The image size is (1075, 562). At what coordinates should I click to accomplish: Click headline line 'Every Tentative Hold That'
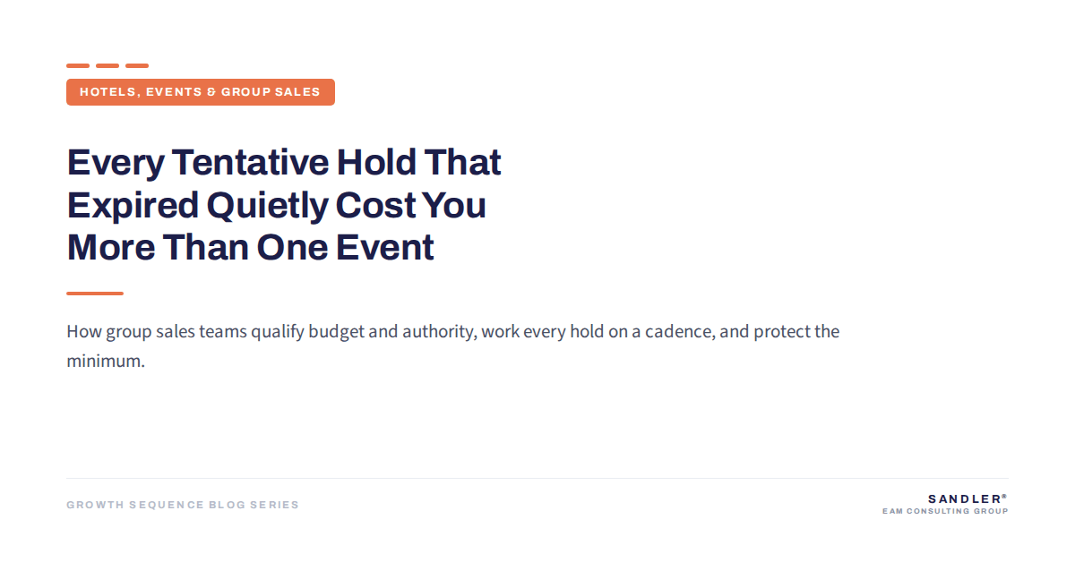[284, 163]
